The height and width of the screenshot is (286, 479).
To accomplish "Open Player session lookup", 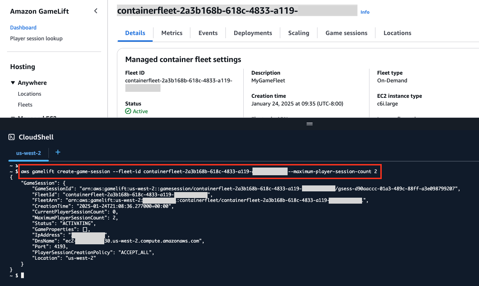I will 36,38.
